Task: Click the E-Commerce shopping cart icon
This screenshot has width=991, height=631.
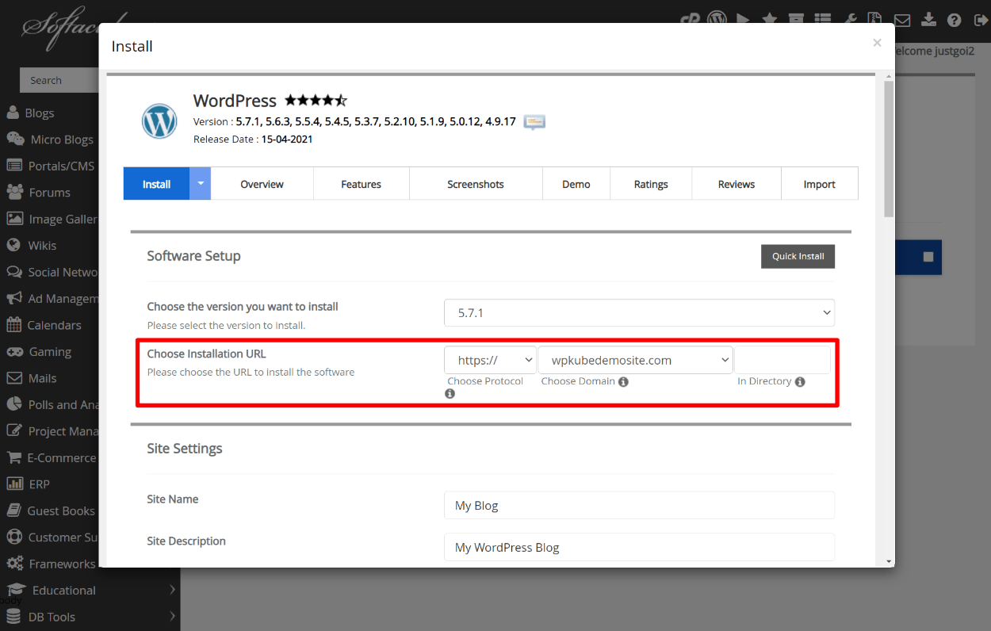Action: click(x=13, y=457)
